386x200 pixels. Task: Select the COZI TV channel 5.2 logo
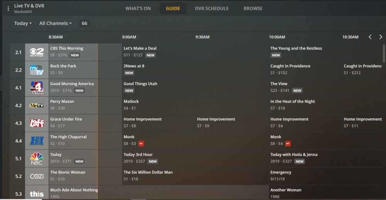[37, 176]
